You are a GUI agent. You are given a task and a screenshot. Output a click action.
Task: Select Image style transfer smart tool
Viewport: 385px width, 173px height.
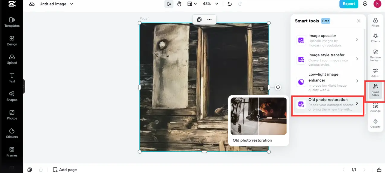click(x=328, y=59)
